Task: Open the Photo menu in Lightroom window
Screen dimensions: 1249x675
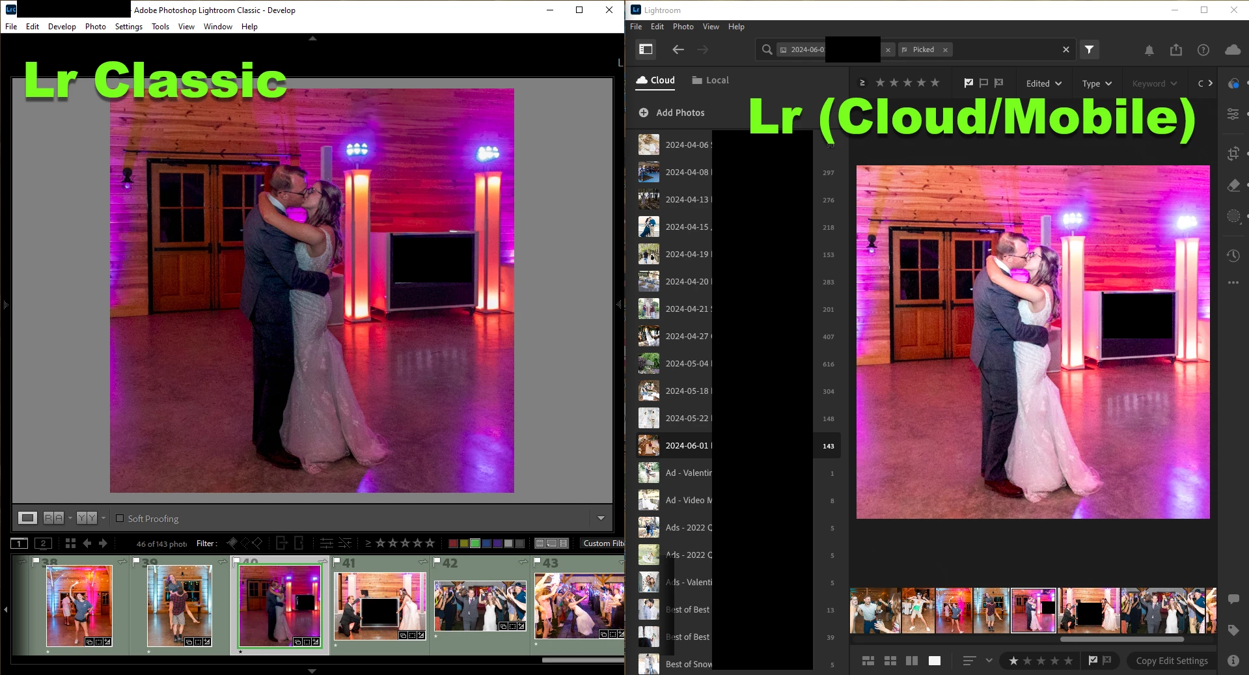Action: coord(683,27)
